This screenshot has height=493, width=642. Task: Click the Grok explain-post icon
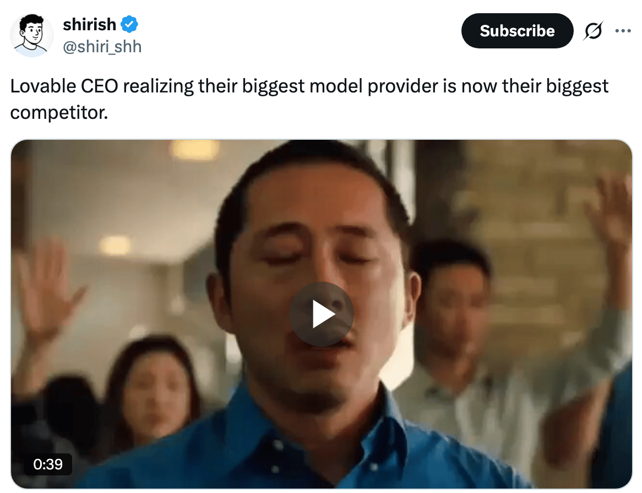pos(593,31)
